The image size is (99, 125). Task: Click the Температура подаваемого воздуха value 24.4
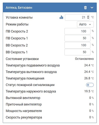[x=87, y=65]
